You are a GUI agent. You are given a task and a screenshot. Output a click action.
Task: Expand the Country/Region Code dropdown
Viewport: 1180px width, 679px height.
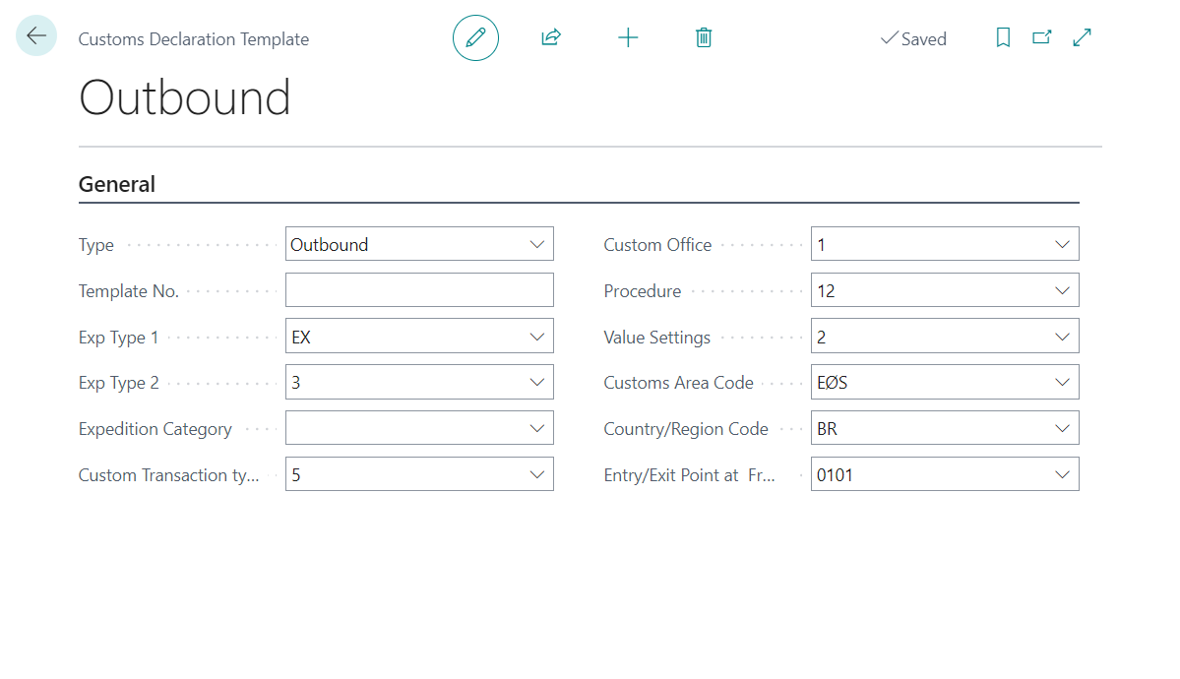1062,428
